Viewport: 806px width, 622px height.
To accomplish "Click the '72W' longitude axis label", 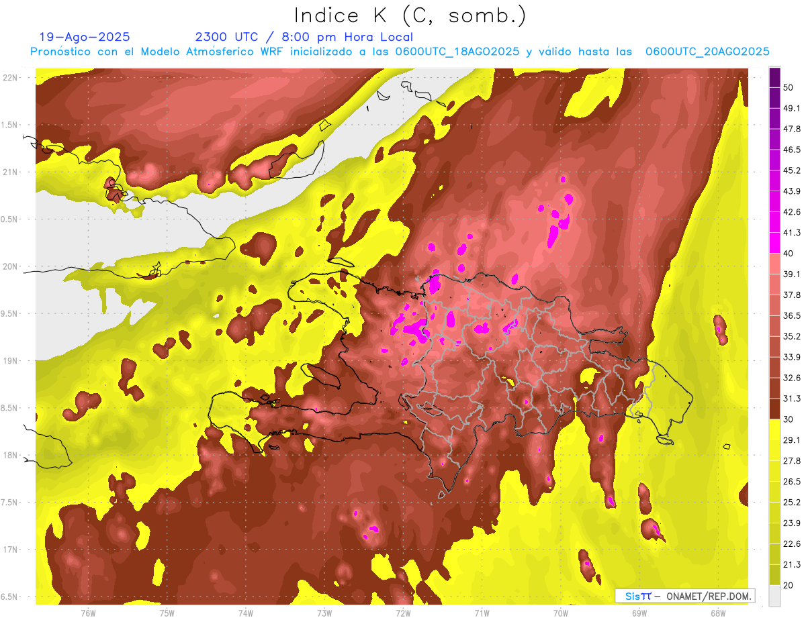I will point(403,613).
